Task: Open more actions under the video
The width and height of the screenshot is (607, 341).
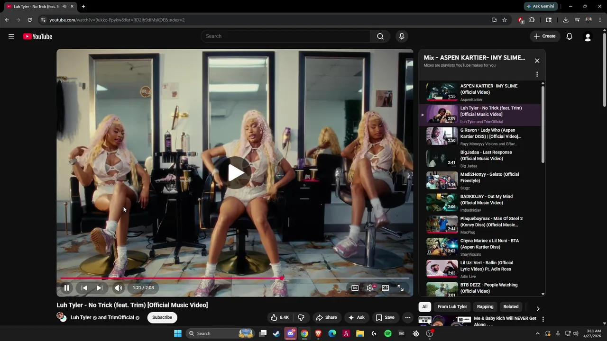Action: pyautogui.click(x=408, y=317)
